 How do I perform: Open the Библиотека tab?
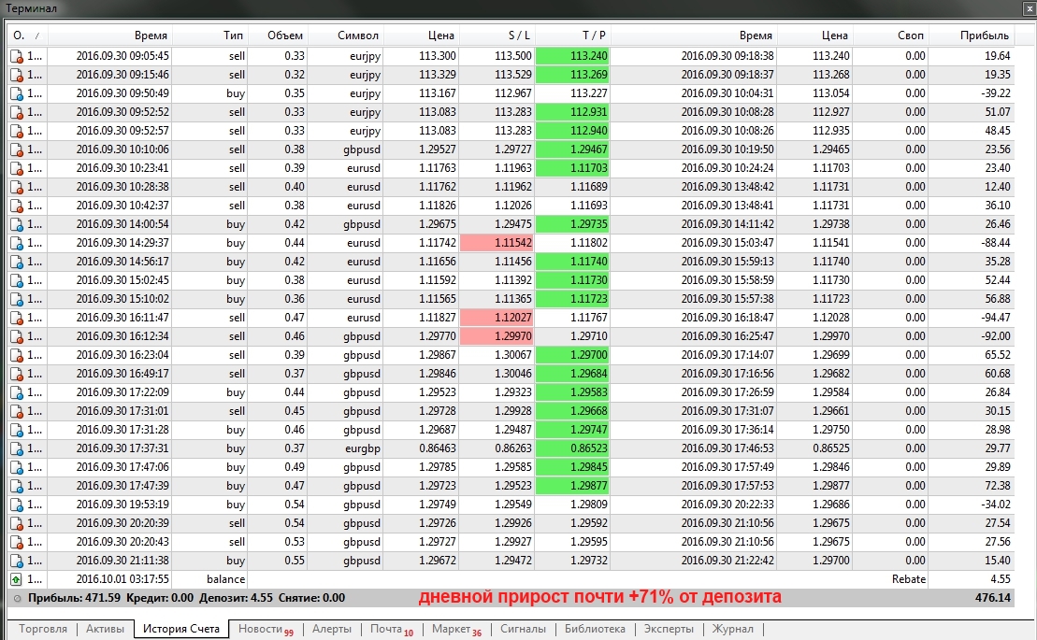click(595, 629)
